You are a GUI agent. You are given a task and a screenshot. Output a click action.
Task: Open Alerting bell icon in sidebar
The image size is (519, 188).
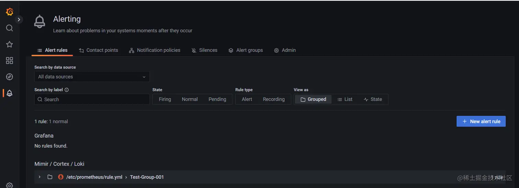point(10,93)
